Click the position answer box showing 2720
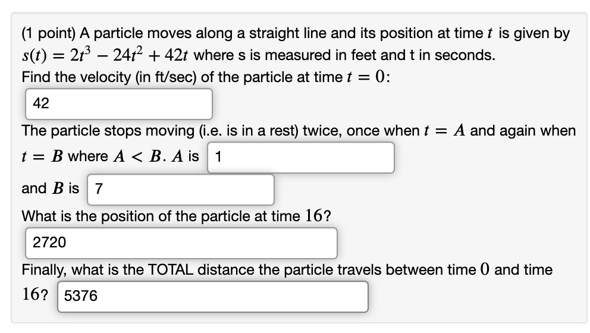 (x=181, y=243)
